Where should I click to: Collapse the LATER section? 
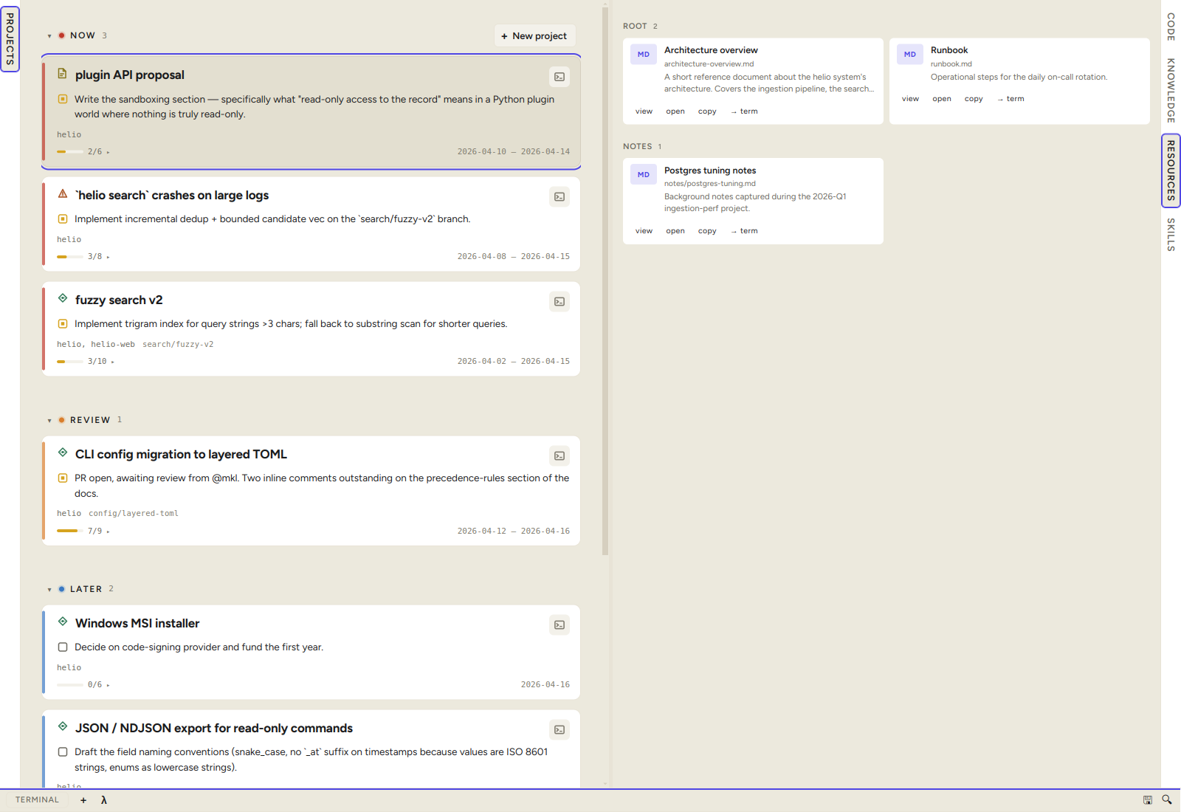click(x=49, y=590)
